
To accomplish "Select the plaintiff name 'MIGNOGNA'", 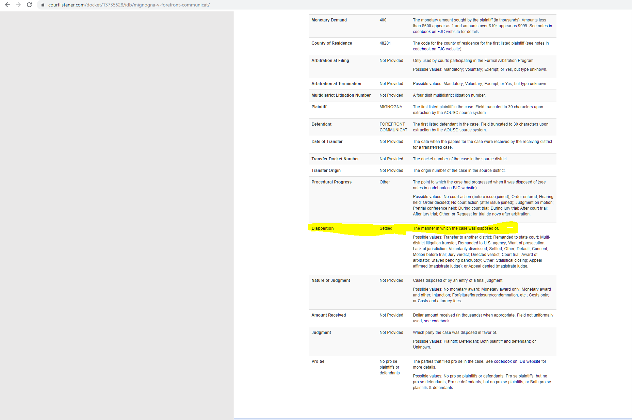I will coord(391,107).
